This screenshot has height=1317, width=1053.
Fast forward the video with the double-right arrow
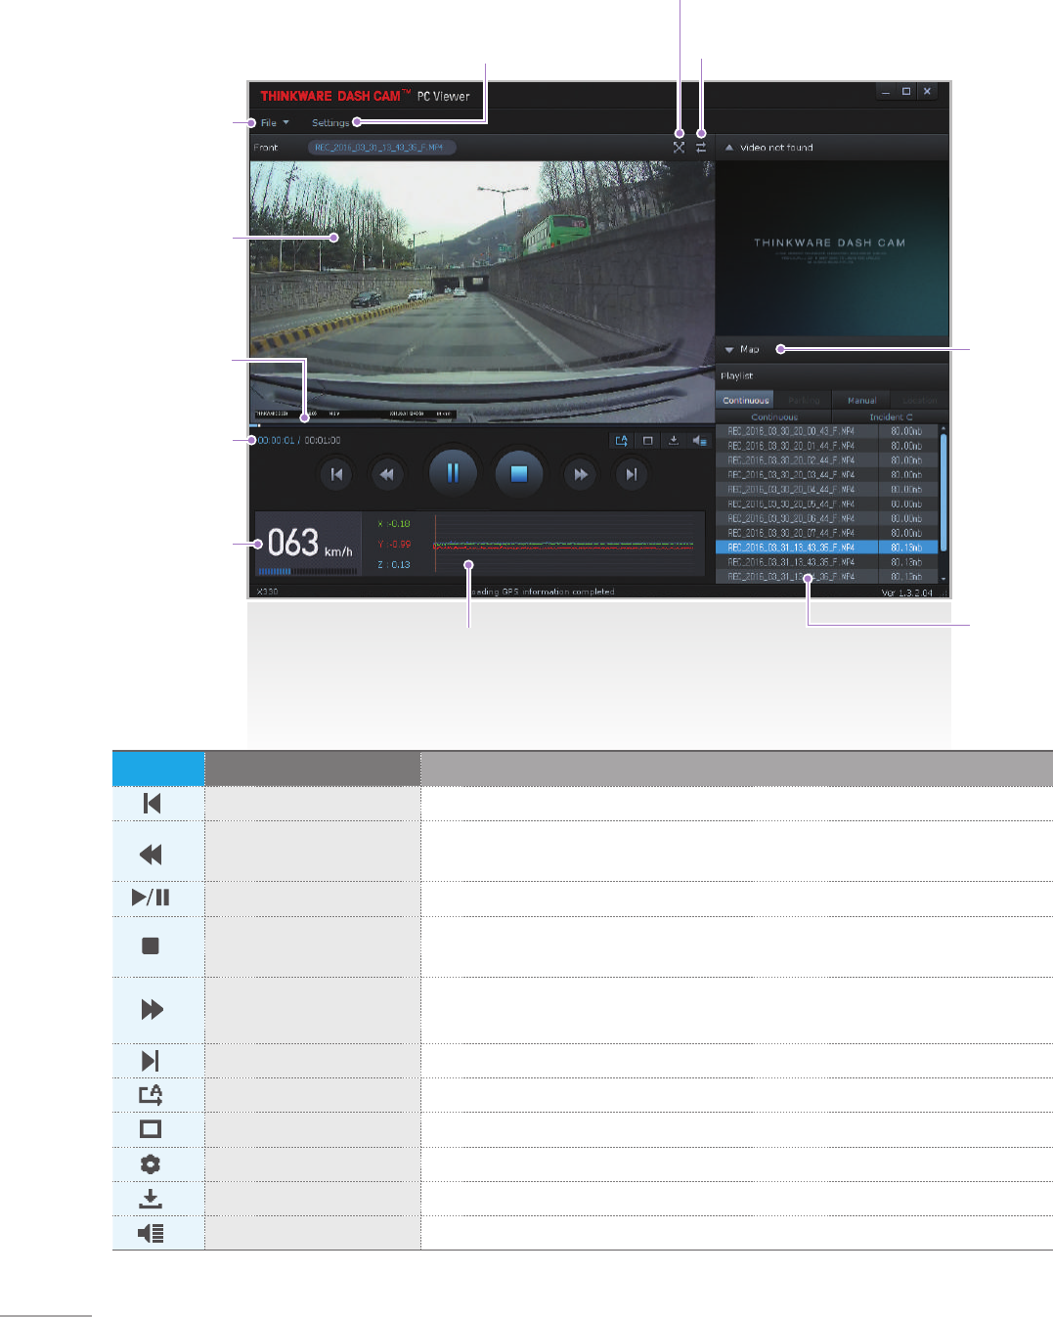click(581, 474)
